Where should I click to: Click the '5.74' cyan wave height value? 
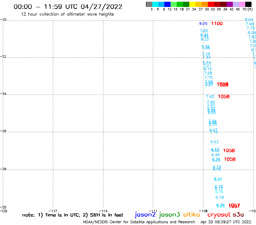219,192
